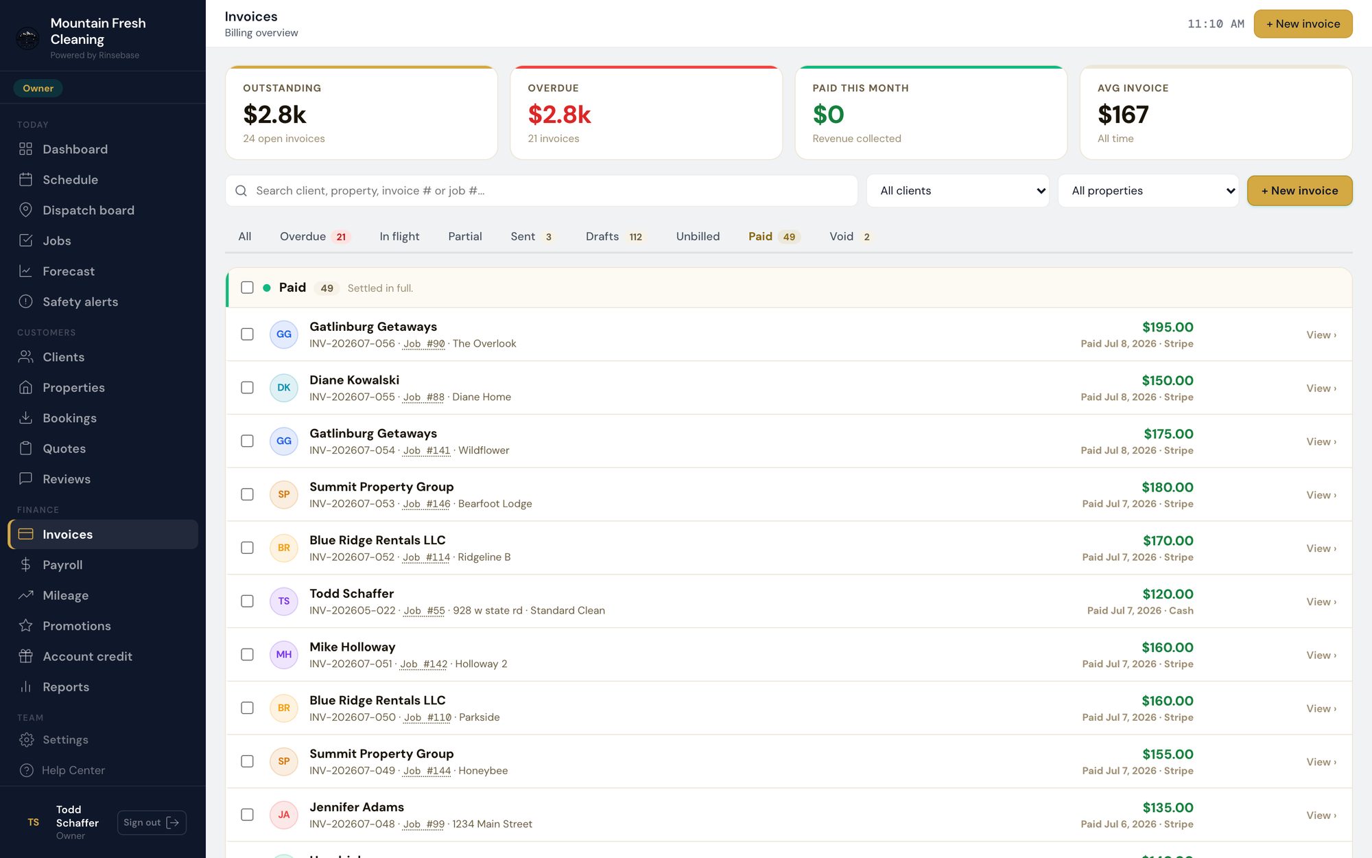Click the Quotes clipboard icon
The width and height of the screenshot is (1372, 858).
(x=25, y=448)
